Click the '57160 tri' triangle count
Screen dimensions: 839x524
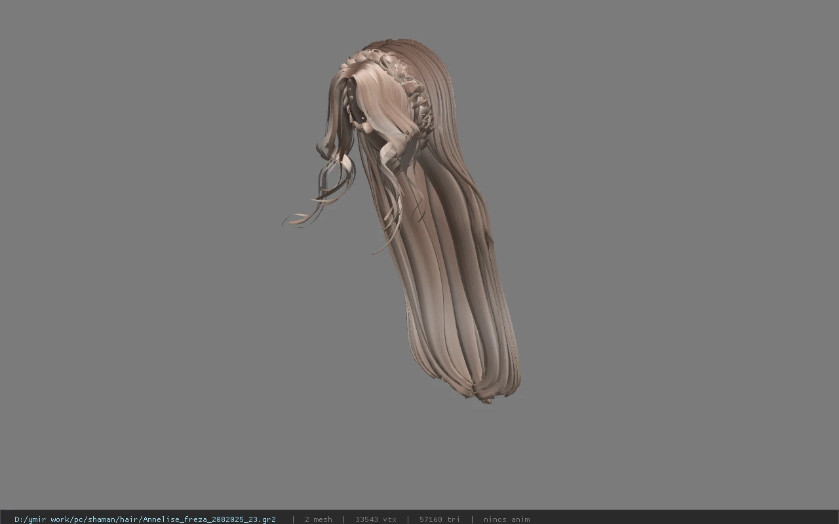coord(439,519)
